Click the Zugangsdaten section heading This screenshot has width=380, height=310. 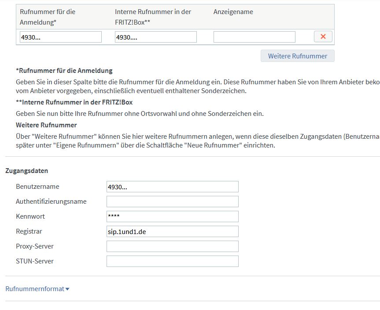point(27,170)
